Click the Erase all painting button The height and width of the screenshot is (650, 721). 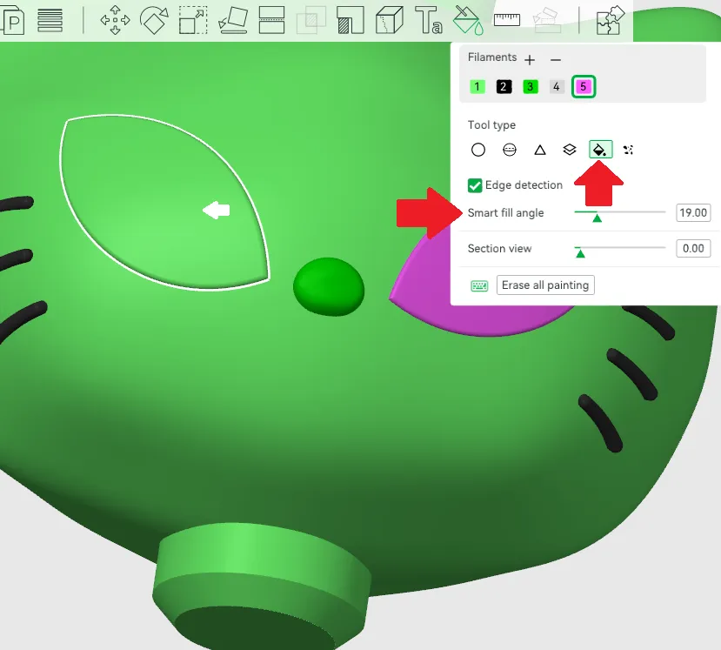coord(545,285)
